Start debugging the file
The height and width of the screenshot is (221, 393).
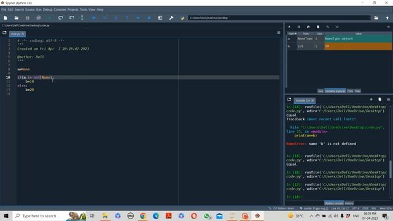[94, 18]
